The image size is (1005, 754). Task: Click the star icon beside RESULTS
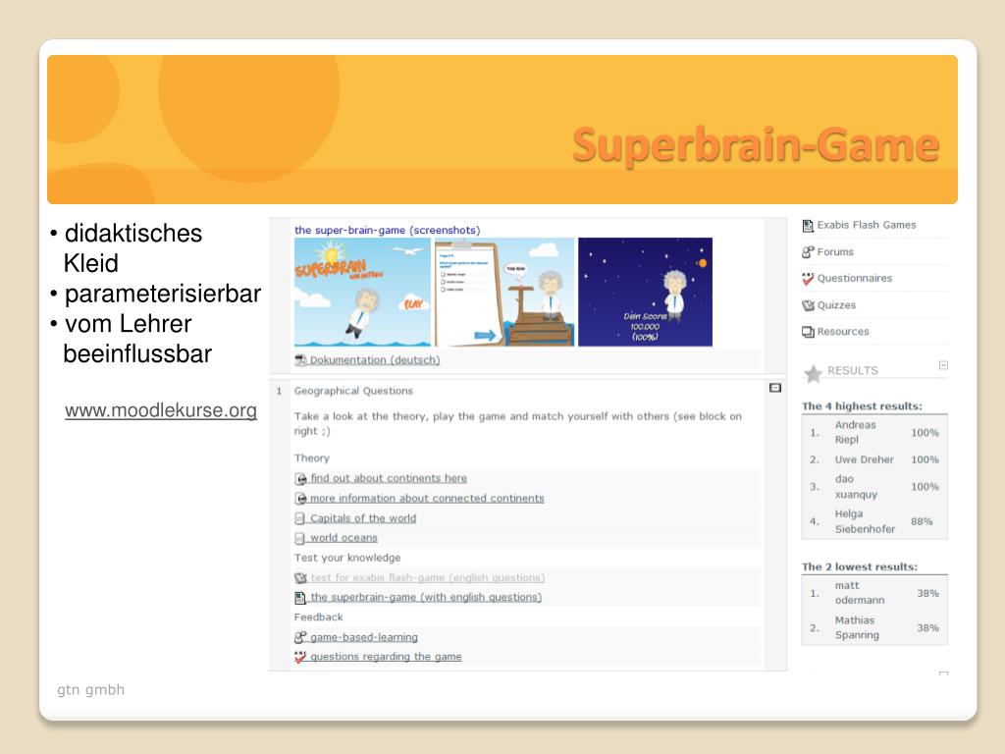[813, 373]
